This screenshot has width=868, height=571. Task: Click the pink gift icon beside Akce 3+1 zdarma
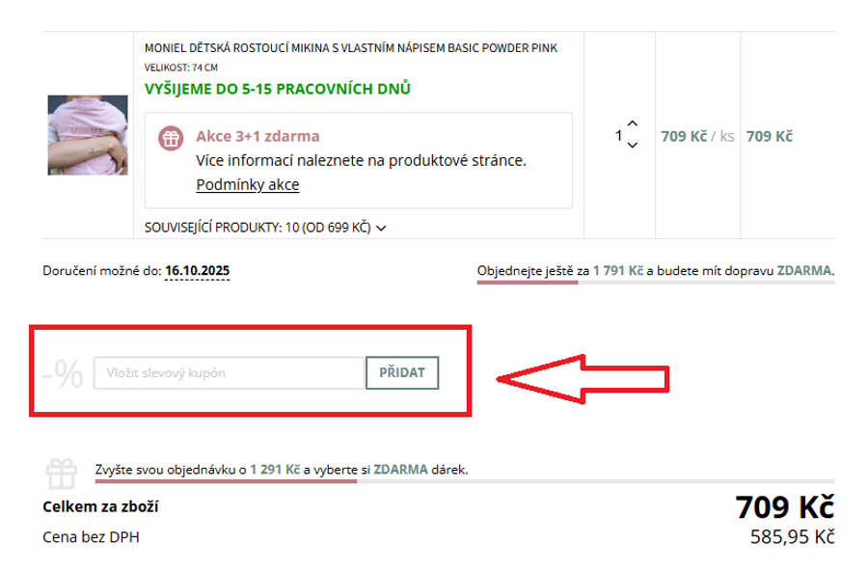171,138
